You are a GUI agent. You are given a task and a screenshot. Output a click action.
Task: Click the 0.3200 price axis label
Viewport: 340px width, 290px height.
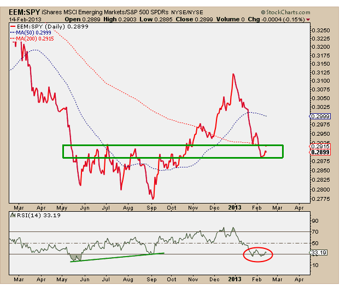click(321, 47)
